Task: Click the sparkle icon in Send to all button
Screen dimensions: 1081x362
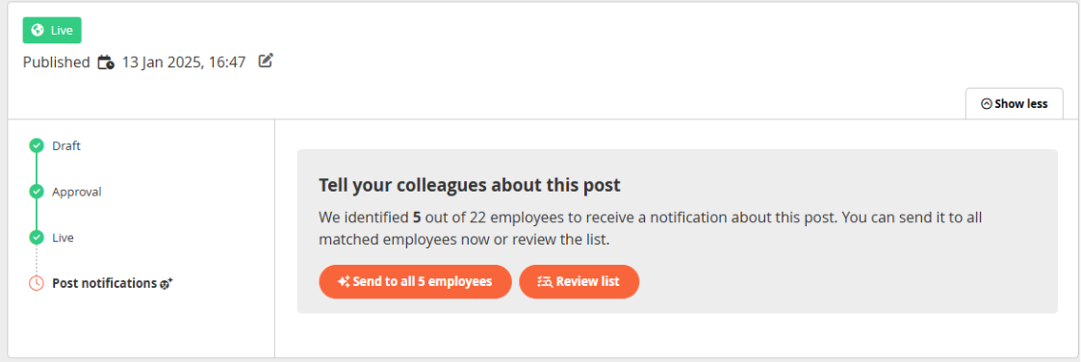Action: [344, 281]
